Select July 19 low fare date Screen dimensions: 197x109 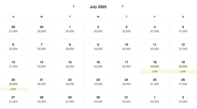coord(183,65)
